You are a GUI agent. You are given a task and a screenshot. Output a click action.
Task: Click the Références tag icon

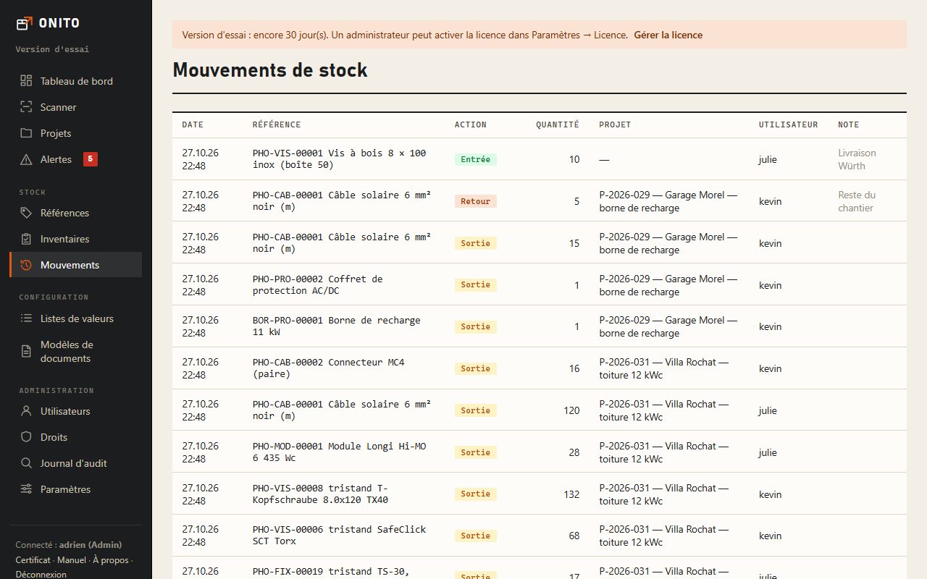(26, 213)
